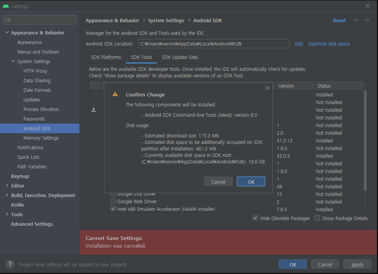378x274 pixels.
Task: Click OK in the Confirm Change dialog
Action: tap(251, 182)
